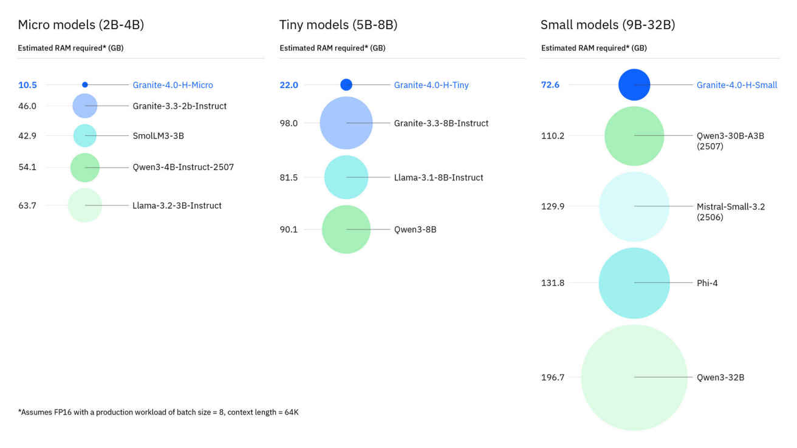Click the SmolLM3-3B teal bubble
The image size is (797, 448).
point(85,135)
